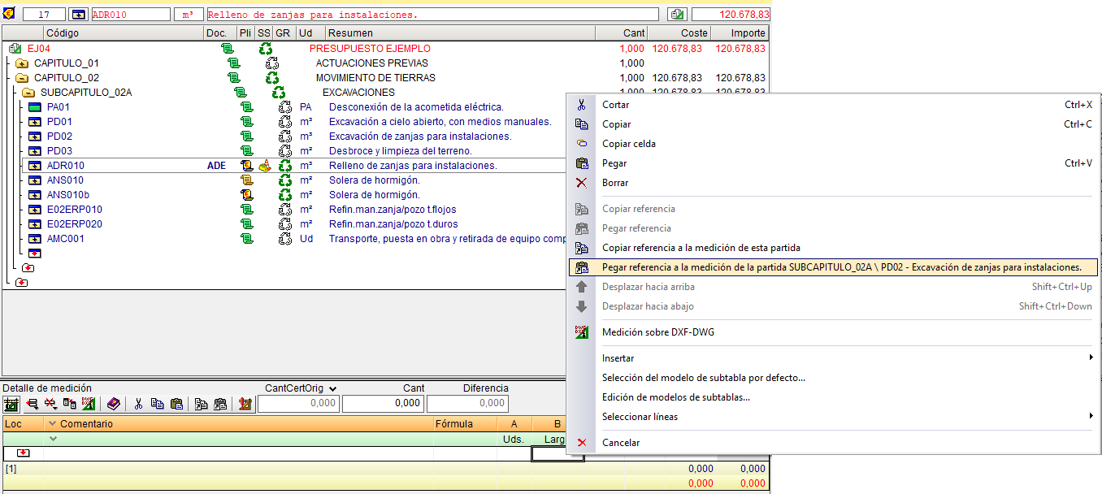Click the paste reference icon in measurement toolbar
Screen dimensions: 1102x494
219,404
